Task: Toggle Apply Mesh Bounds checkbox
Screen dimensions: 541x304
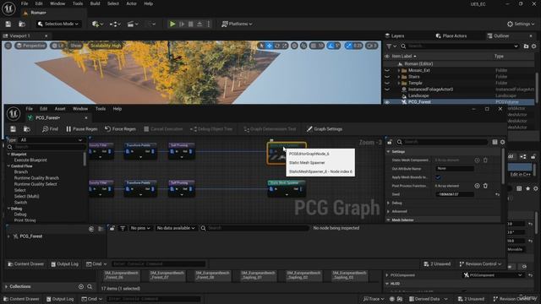Action: click(x=438, y=177)
